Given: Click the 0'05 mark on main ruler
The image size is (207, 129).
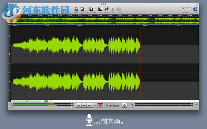Looking at the screenshot, I should click(47, 26).
